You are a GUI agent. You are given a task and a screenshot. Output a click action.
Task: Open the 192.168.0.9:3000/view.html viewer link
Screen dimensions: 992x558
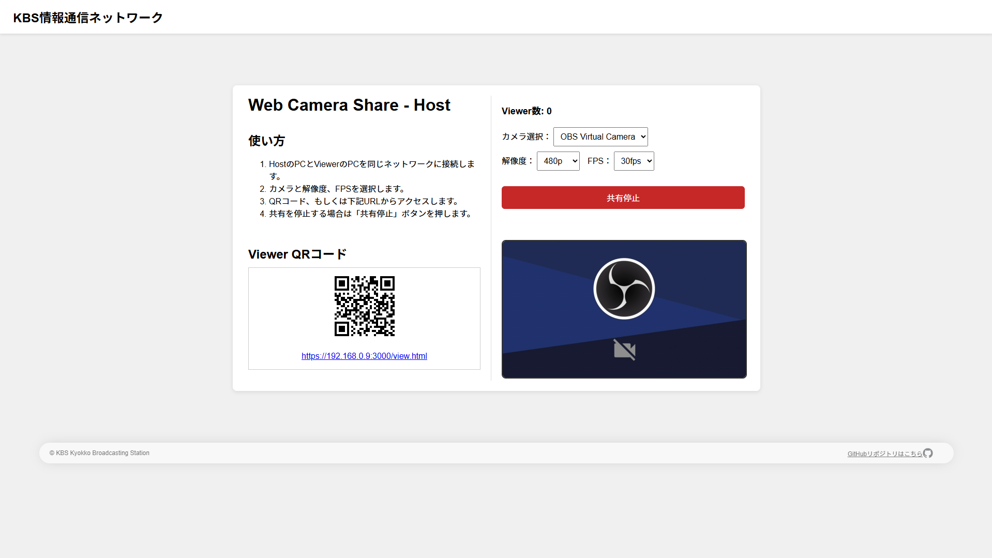[364, 356]
